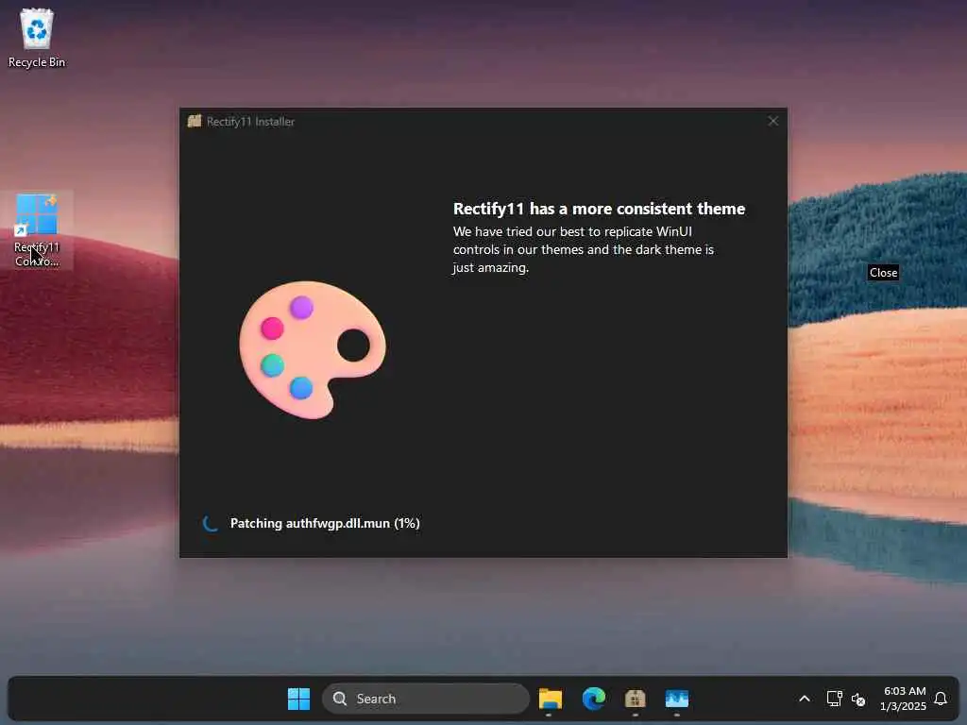
Task: Click the taskbar Search box
Action: [426, 699]
